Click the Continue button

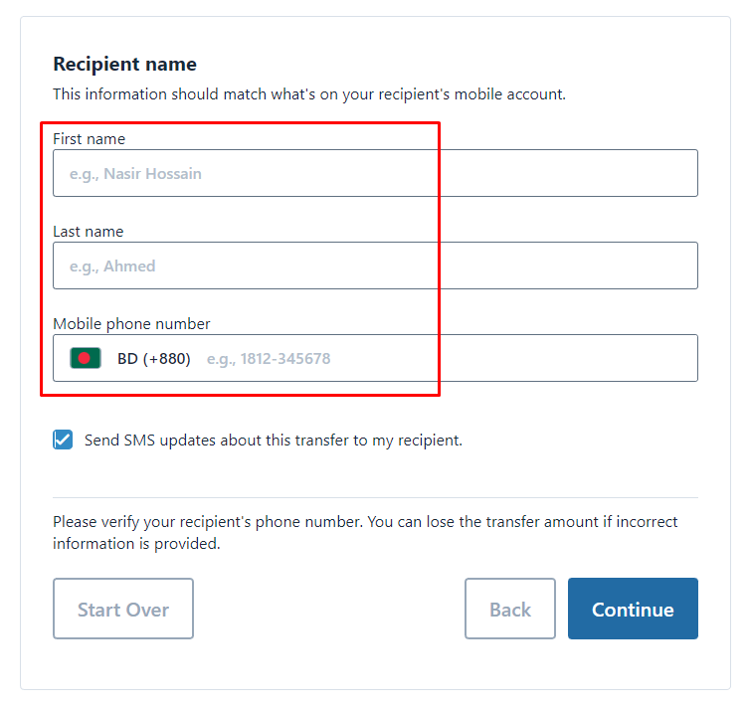click(x=633, y=609)
